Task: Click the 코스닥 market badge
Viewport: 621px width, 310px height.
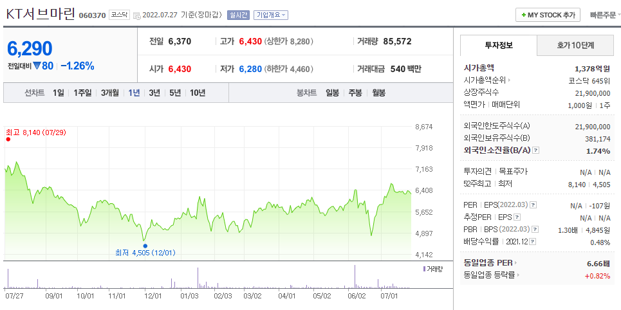Action: pos(119,15)
